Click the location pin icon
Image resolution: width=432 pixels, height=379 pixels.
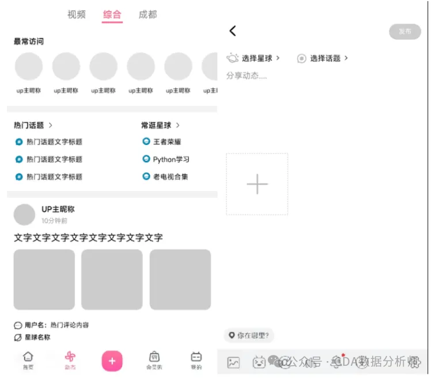click(232, 335)
